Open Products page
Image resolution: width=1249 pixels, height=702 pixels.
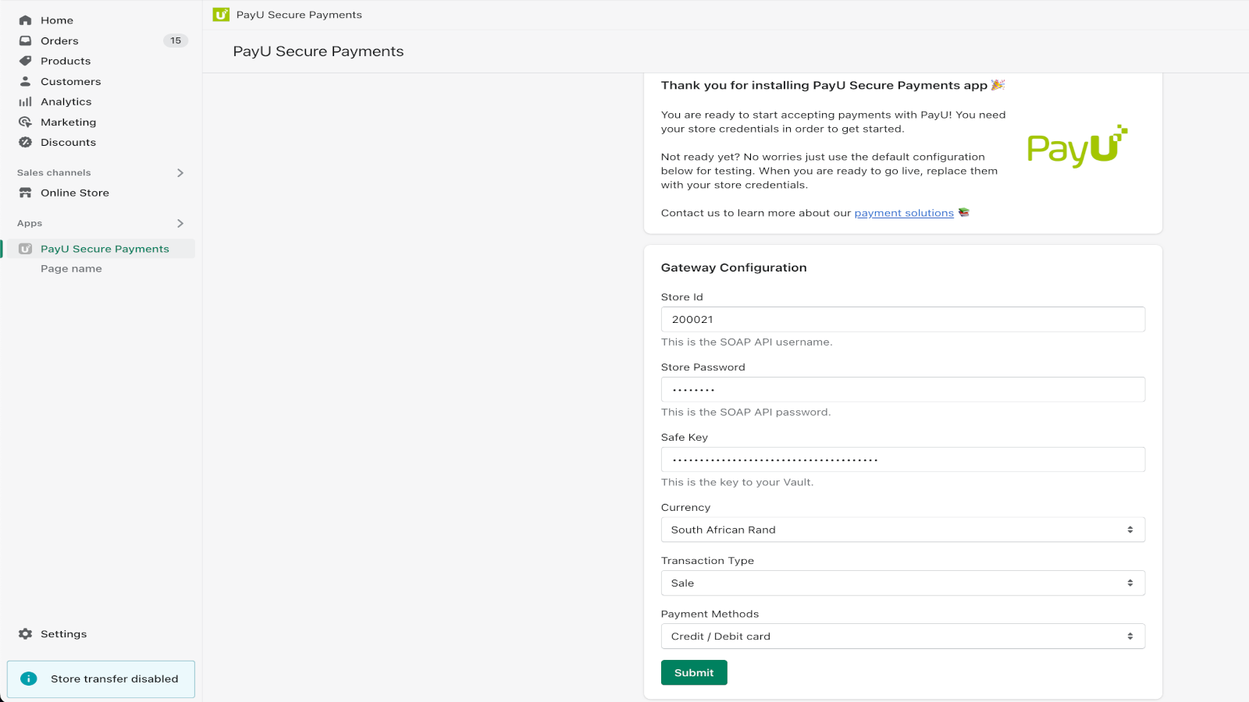[66, 61]
